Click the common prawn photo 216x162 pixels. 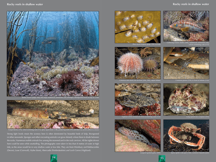pyautogui.click(x=186, y=63)
